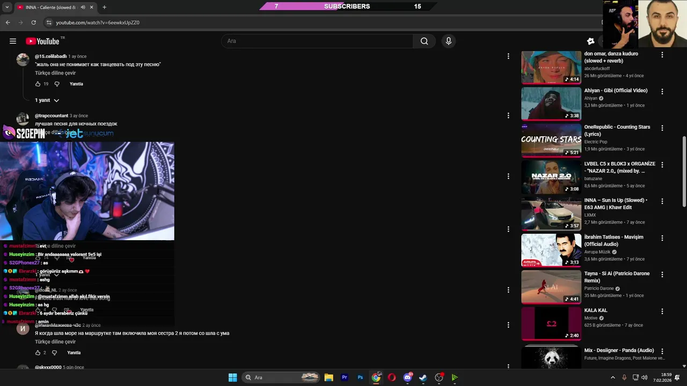Open the Avrupa Müzik channel name
The width and height of the screenshot is (687, 386).
(x=598, y=252)
